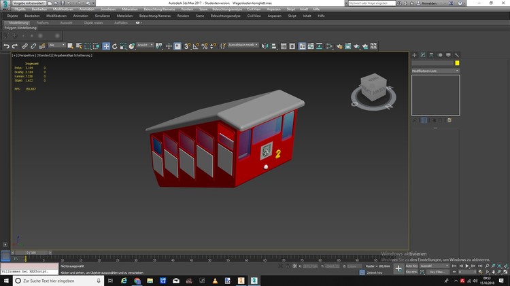Activate the Select and Rotate tool
This screenshot has width=510, height=286.
(x=114, y=46)
